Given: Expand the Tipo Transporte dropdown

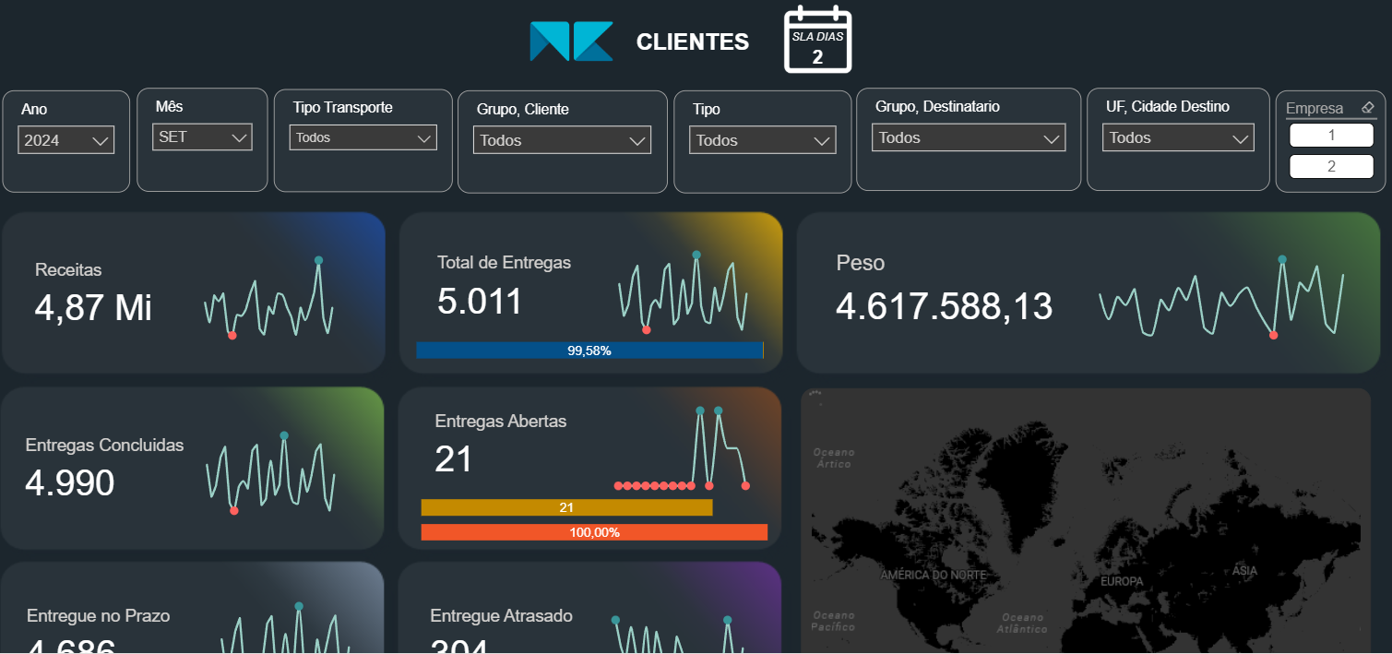Looking at the screenshot, I should coord(363,137).
